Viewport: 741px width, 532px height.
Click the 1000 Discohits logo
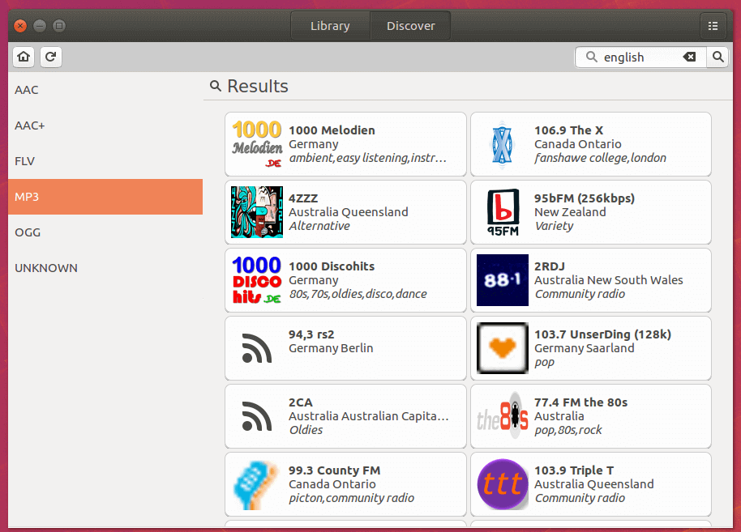(x=257, y=280)
